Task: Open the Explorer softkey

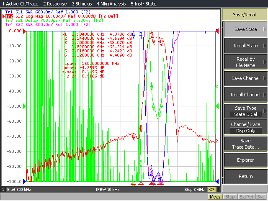Action: coord(246,160)
